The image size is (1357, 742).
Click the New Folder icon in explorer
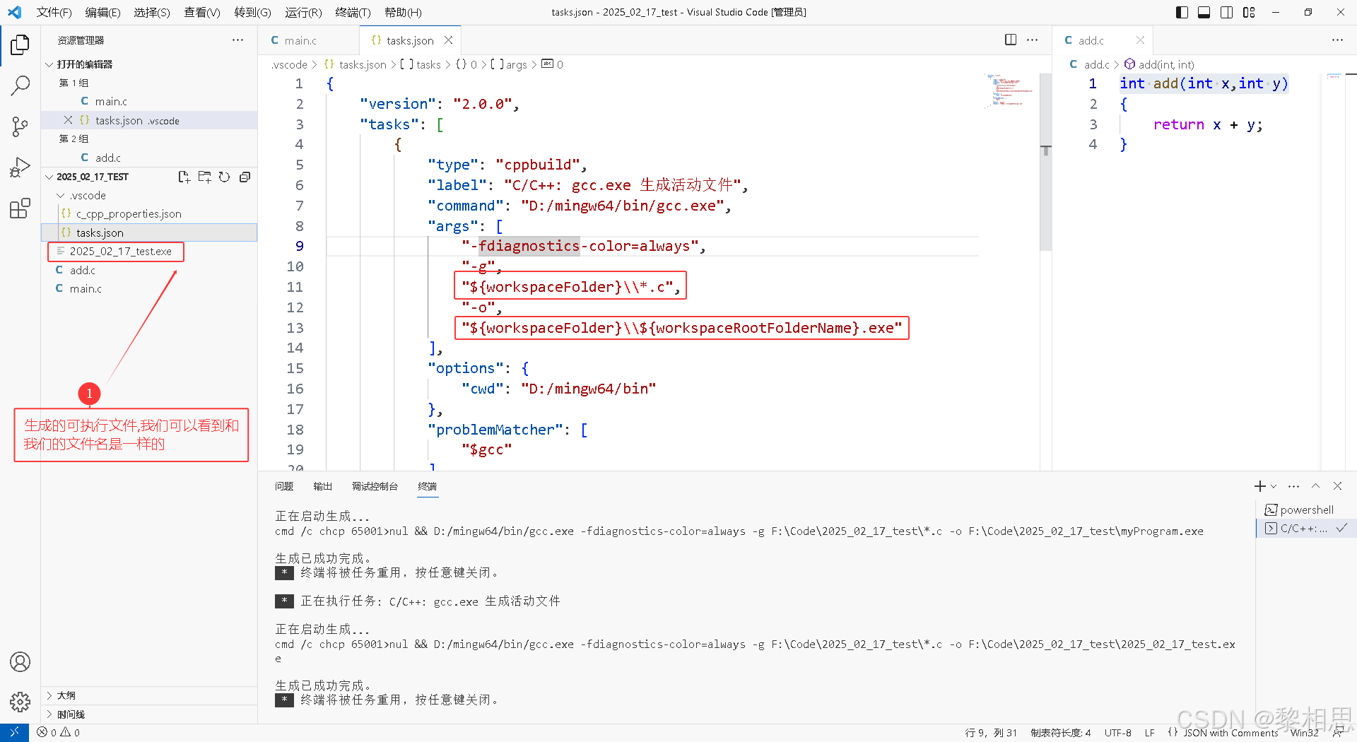pos(205,177)
